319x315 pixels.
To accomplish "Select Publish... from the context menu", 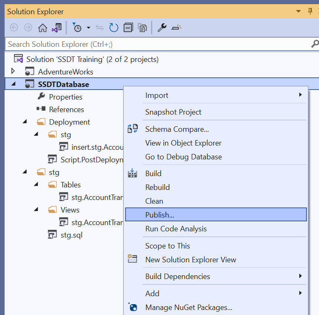I will coord(159,215).
